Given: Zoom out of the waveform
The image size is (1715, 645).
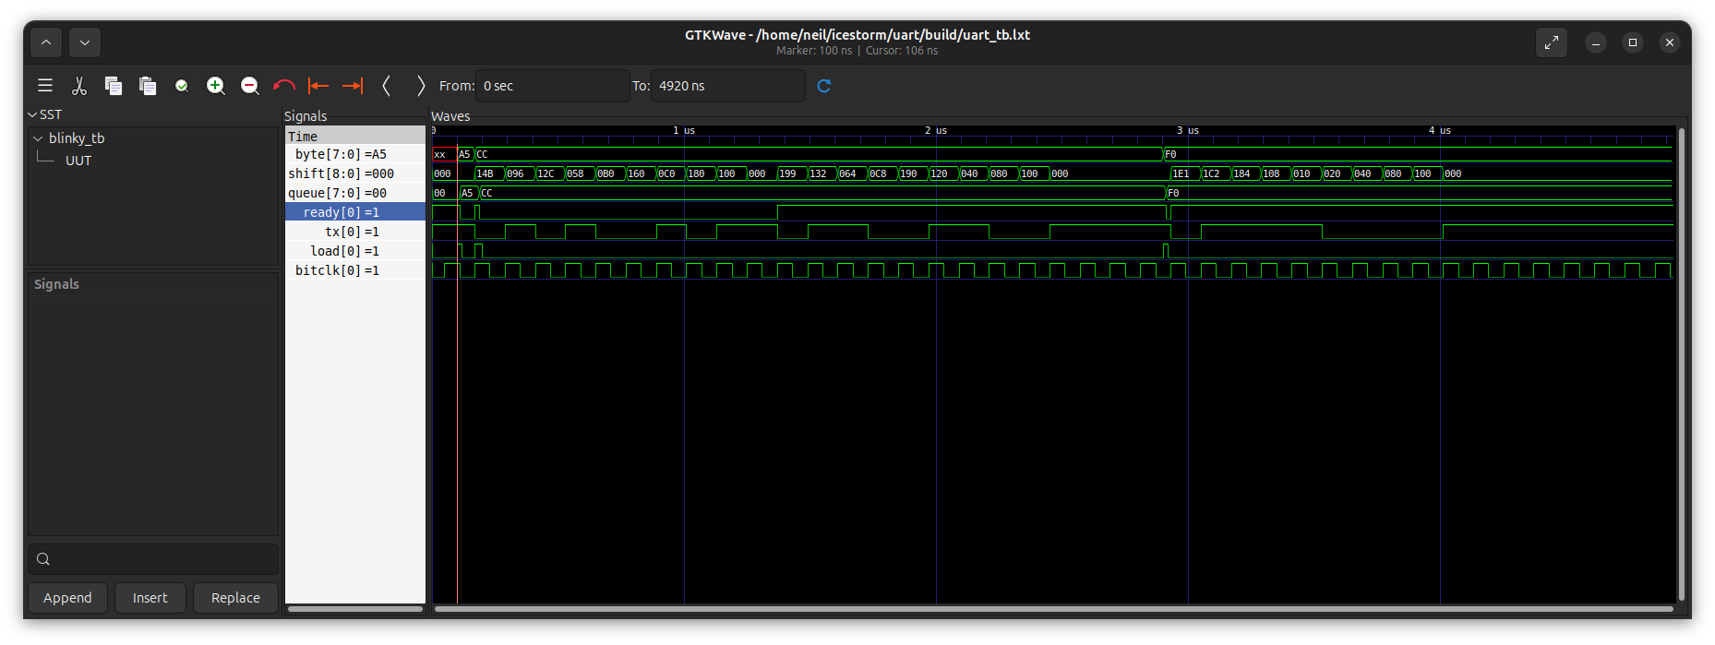Looking at the screenshot, I should tap(250, 86).
